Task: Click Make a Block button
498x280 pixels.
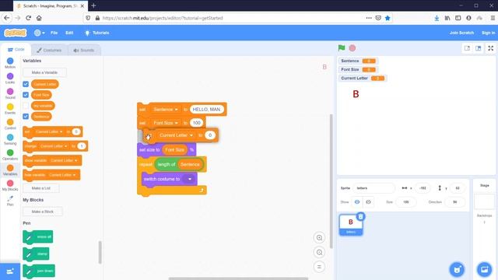Action: tap(43, 212)
